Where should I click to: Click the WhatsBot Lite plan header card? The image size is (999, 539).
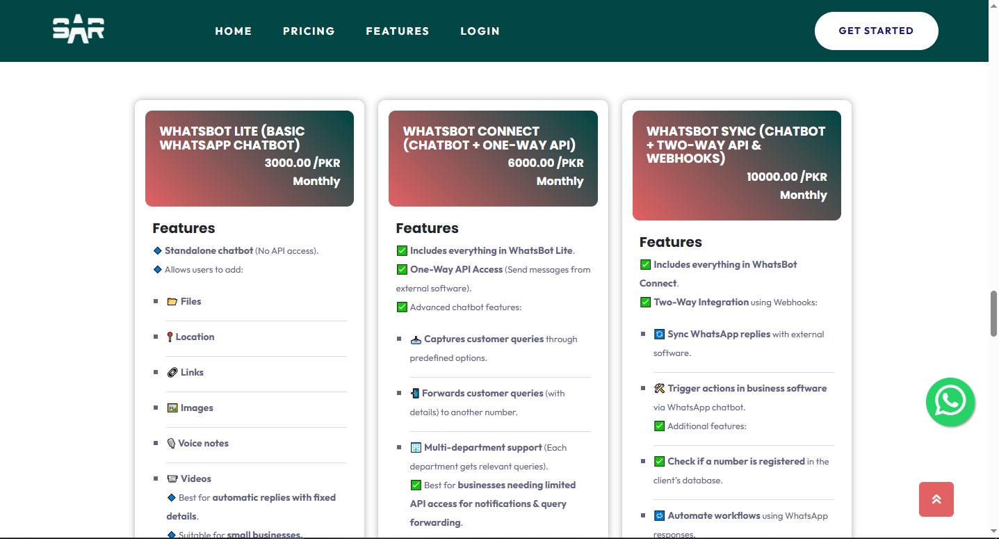250,159
